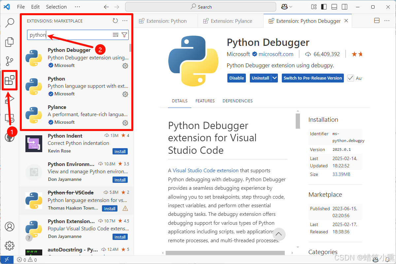Open the Run and Debug view
This screenshot has width=396, height=264.
[10, 99]
